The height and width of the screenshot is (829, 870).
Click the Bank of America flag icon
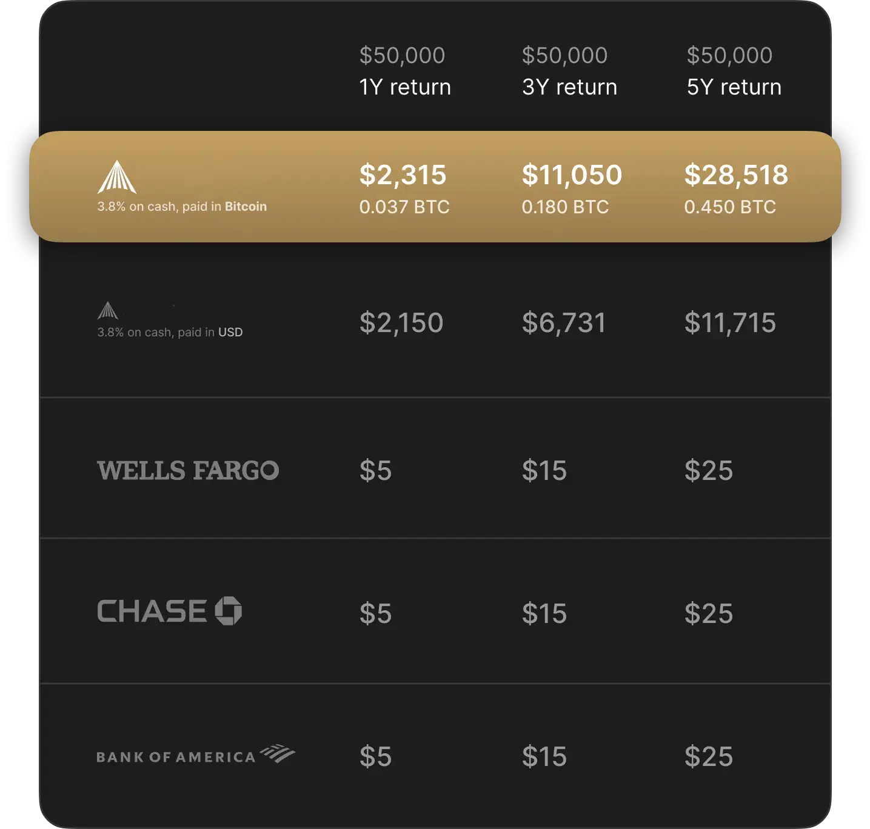(x=278, y=753)
